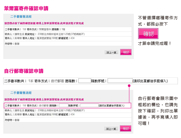Image resolution: width=181 pixels, height=138 pixels.
Task: Click (請印出單據後手寫填入) note in the enlarged strip
Action: [x=150, y=81]
